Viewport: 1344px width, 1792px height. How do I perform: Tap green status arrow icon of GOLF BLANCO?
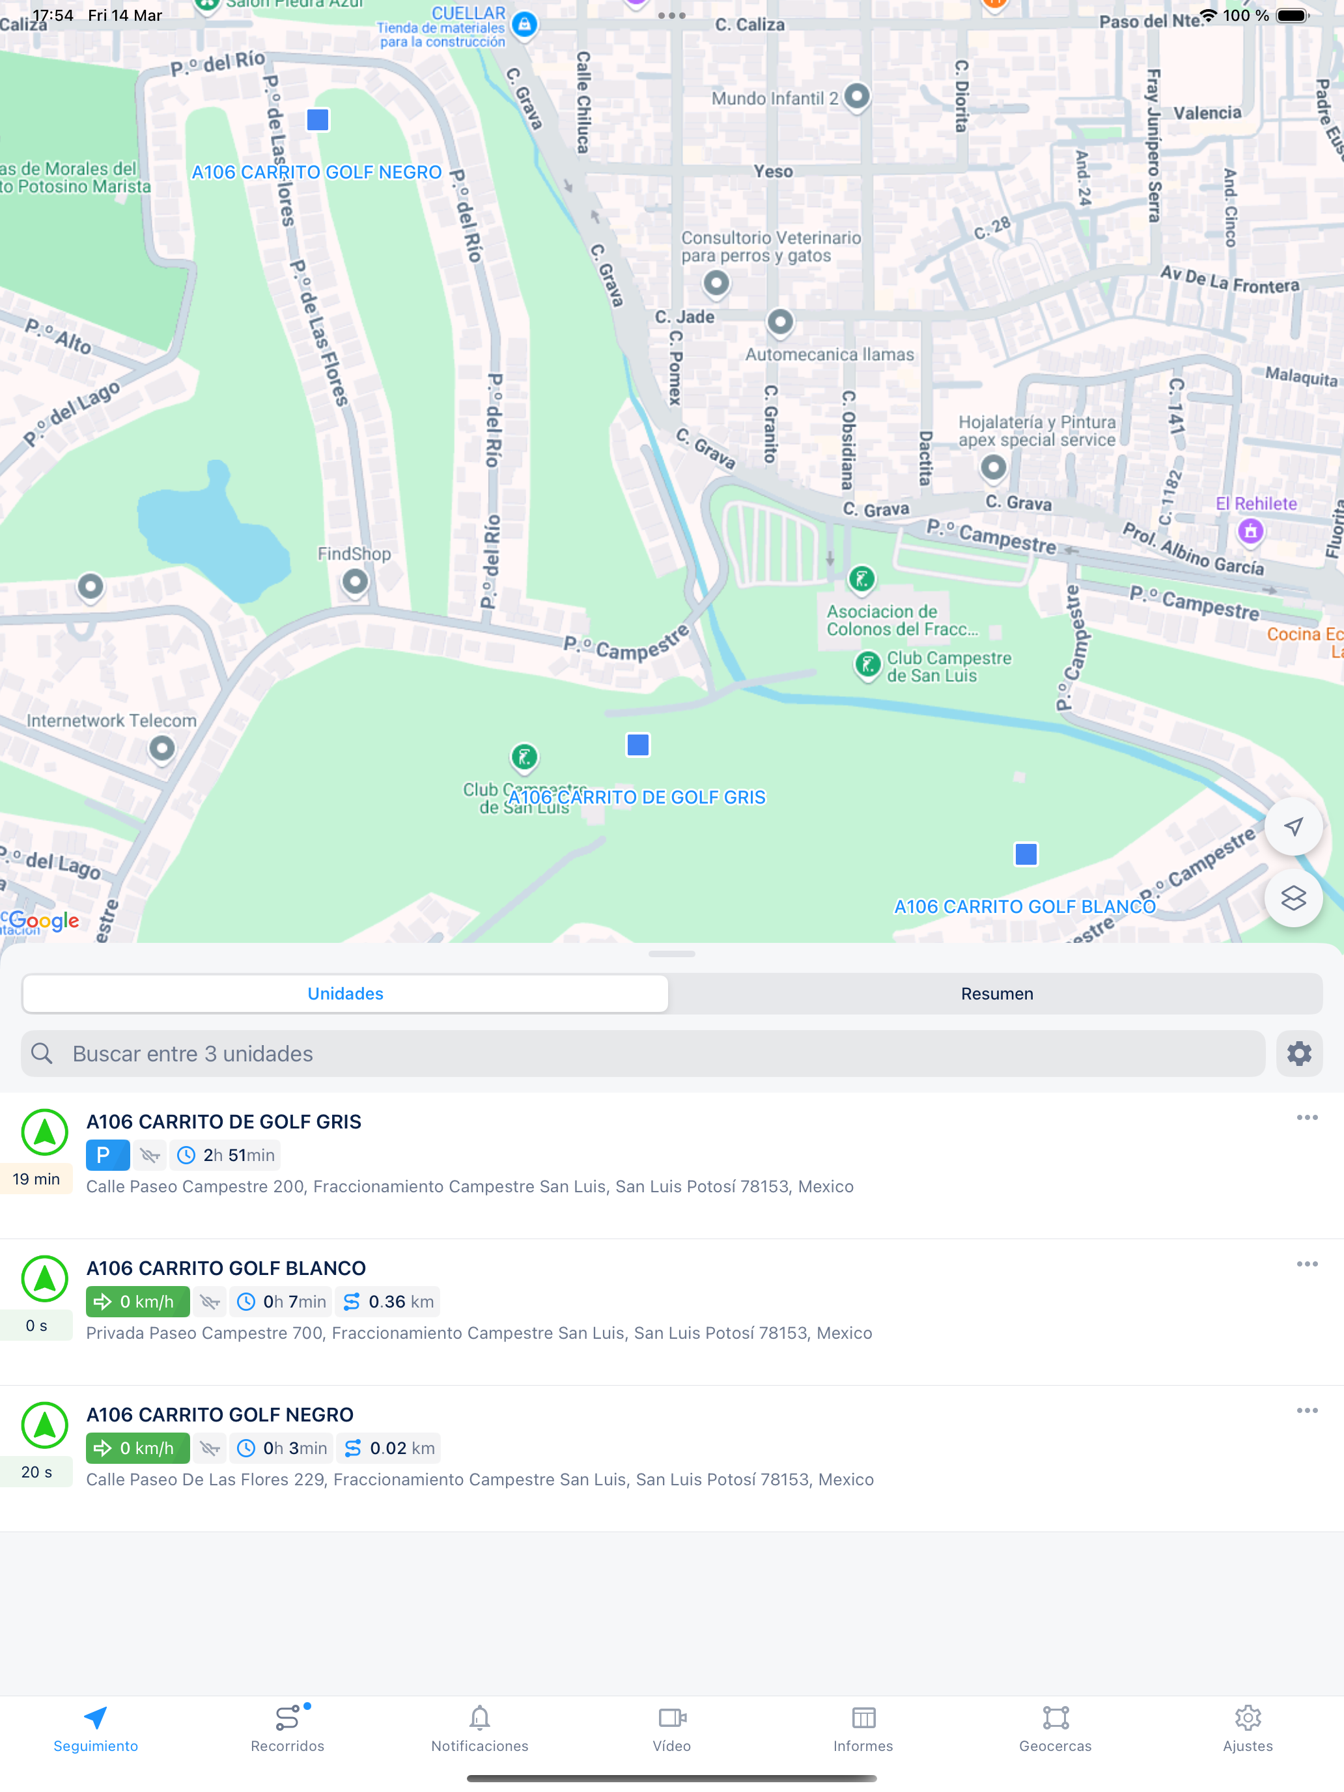coord(44,1279)
